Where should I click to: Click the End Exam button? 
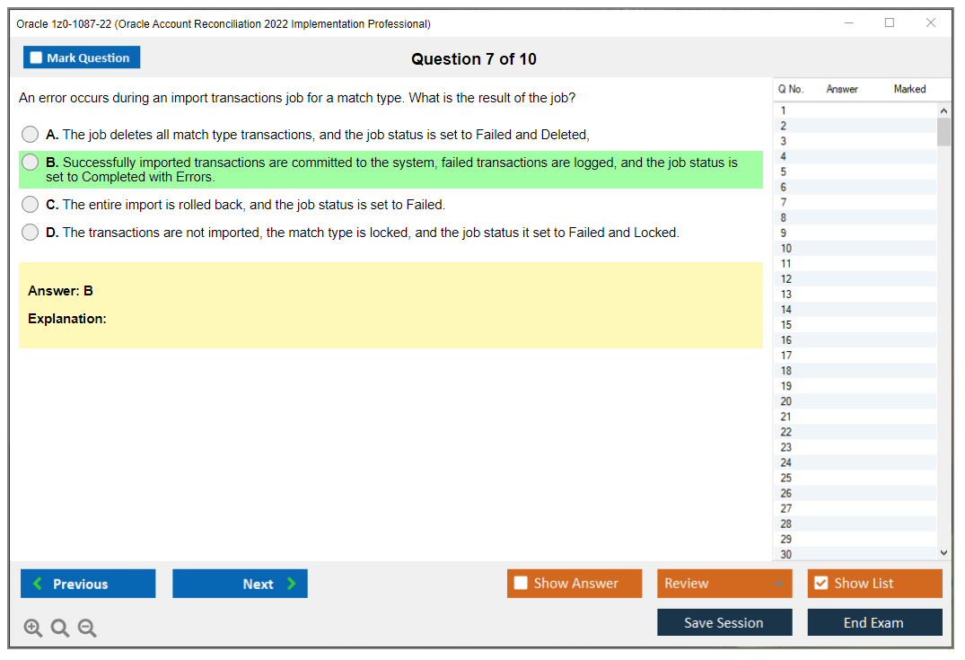(x=874, y=621)
